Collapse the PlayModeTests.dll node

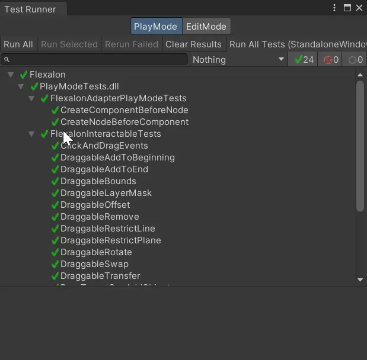click(x=21, y=86)
